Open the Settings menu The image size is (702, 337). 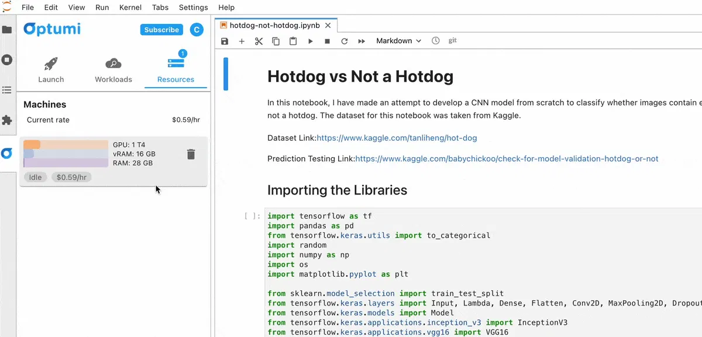pos(193,8)
